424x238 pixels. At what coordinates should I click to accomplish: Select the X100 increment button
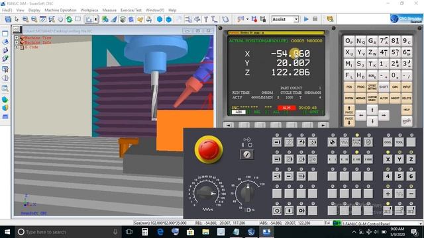tap(356, 159)
